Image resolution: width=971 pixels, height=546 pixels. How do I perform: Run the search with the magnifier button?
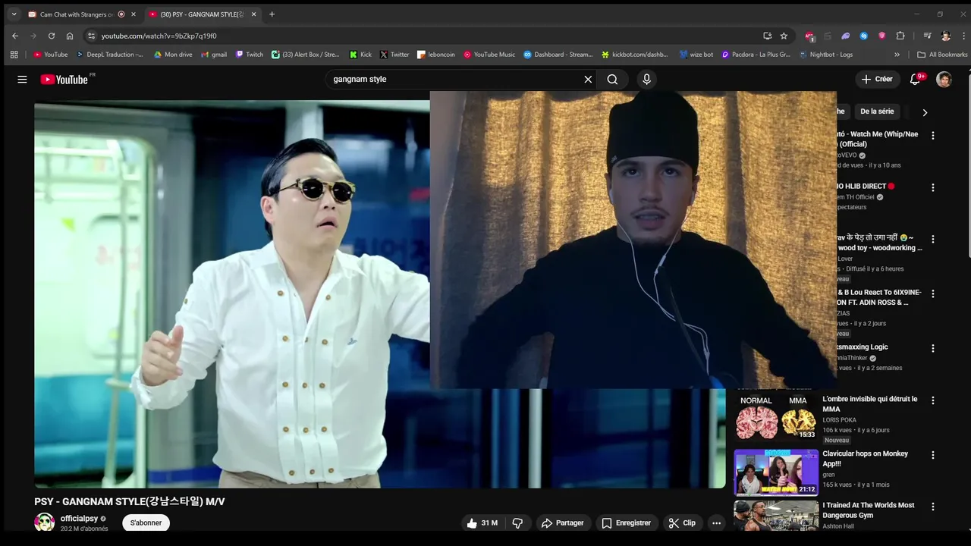click(612, 79)
